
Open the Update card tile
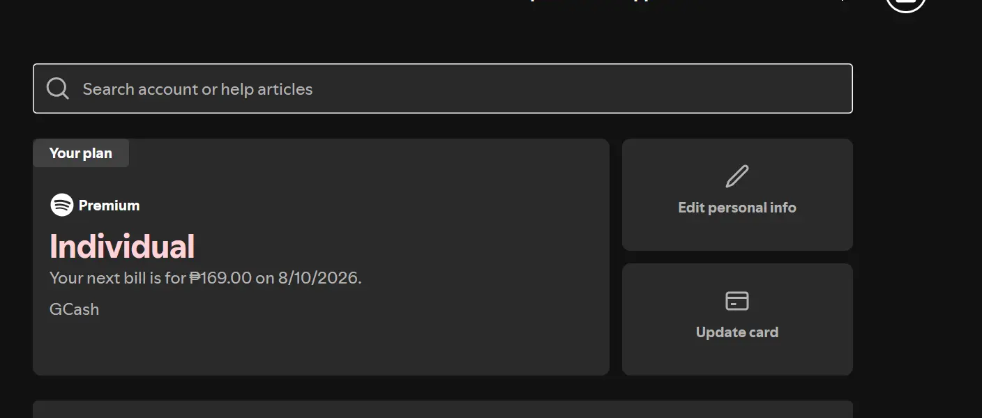(x=737, y=319)
